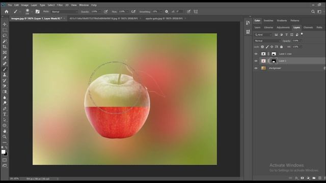This screenshot has width=326, height=183.
Task: Switch to the Channels tab
Action: [x=308, y=27]
